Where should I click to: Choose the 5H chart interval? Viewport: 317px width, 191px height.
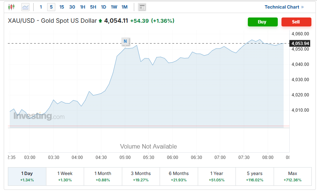tap(93, 7)
